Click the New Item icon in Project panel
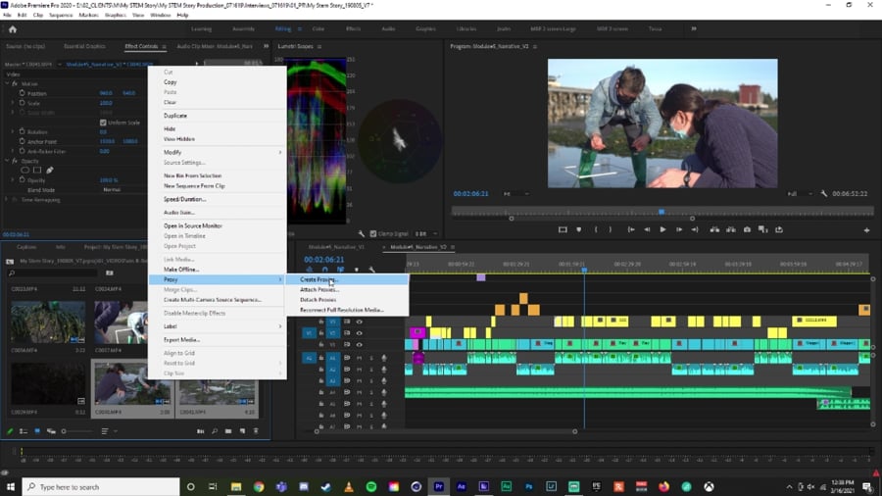The width and height of the screenshot is (882, 496). coord(242,431)
